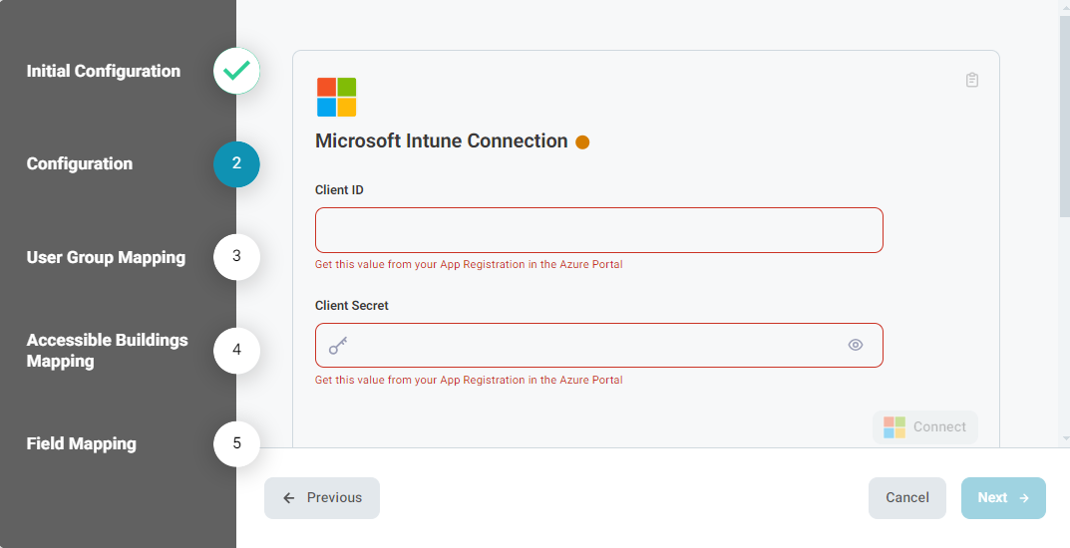Click the Microsoft logo above connection title
Screen dimensions: 1070x548
point(336,98)
